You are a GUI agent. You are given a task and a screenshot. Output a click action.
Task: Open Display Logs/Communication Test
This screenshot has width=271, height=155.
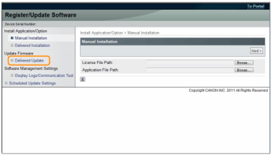pos(44,76)
